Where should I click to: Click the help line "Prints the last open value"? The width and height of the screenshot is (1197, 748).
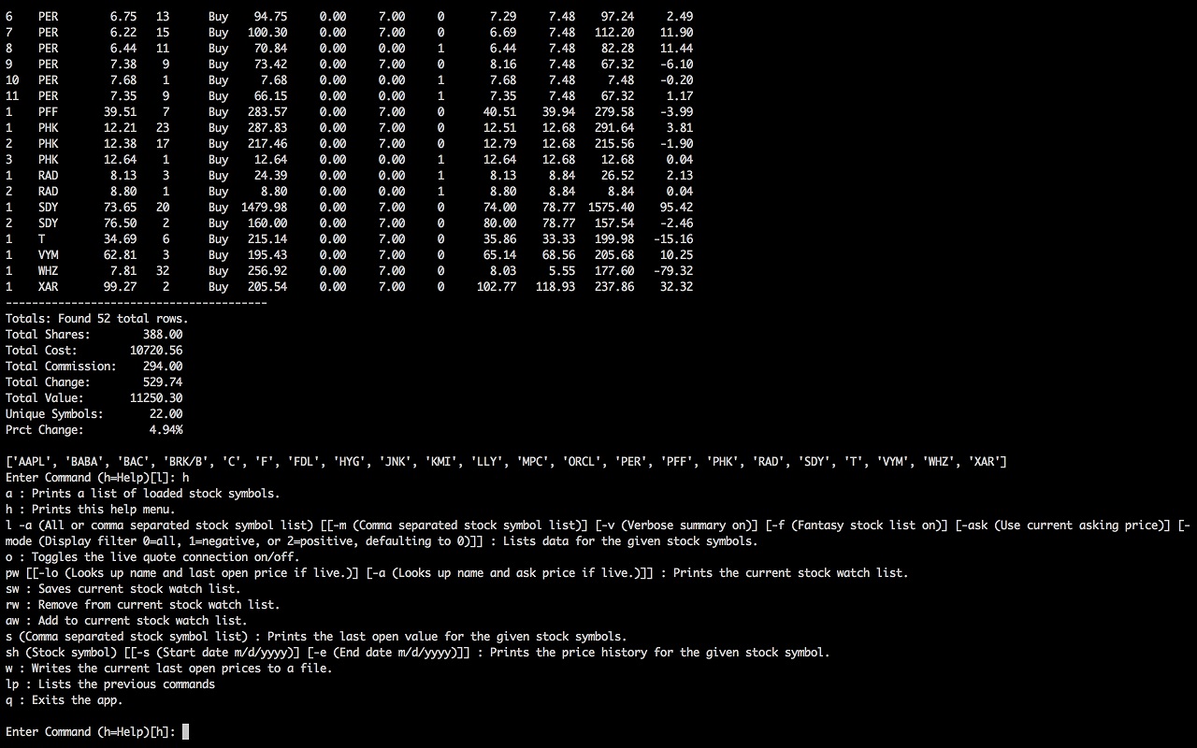pyautogui.click(x=317, y=637)
